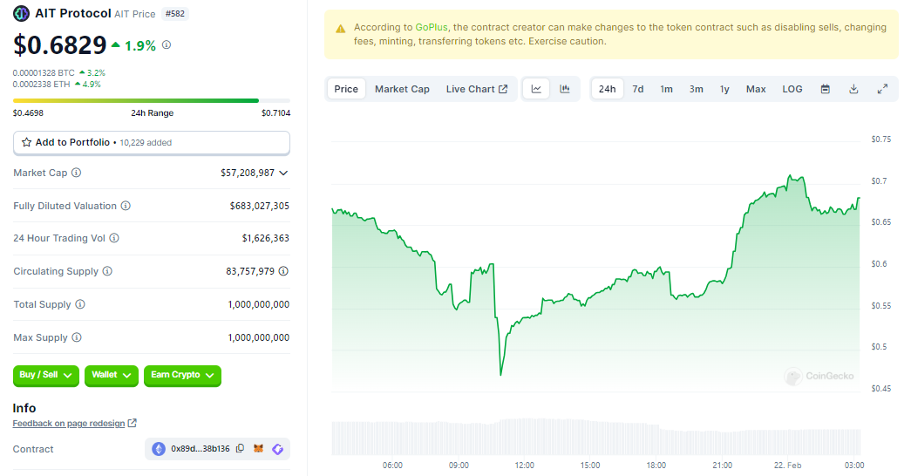
Task: Open Live Chart tab
Action: [476, 89]
